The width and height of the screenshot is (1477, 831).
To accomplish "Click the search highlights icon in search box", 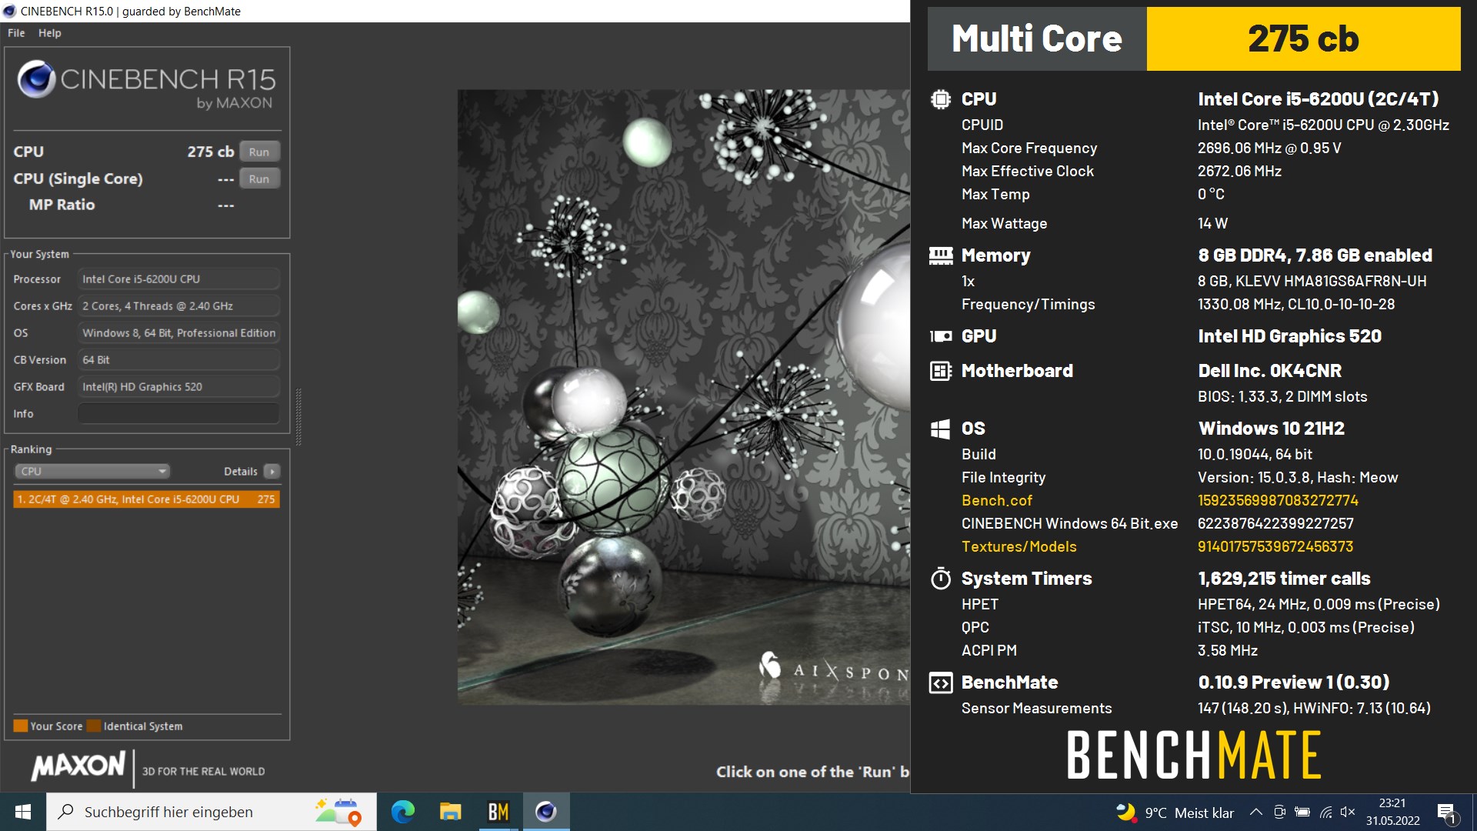I will click(x=338, y=812).
